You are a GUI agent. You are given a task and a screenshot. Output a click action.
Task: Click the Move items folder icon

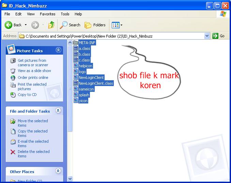pos(13,121)
